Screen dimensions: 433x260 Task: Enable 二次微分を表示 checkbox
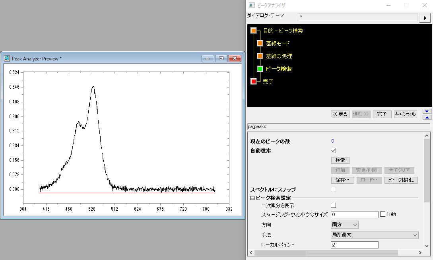(334, 206)
